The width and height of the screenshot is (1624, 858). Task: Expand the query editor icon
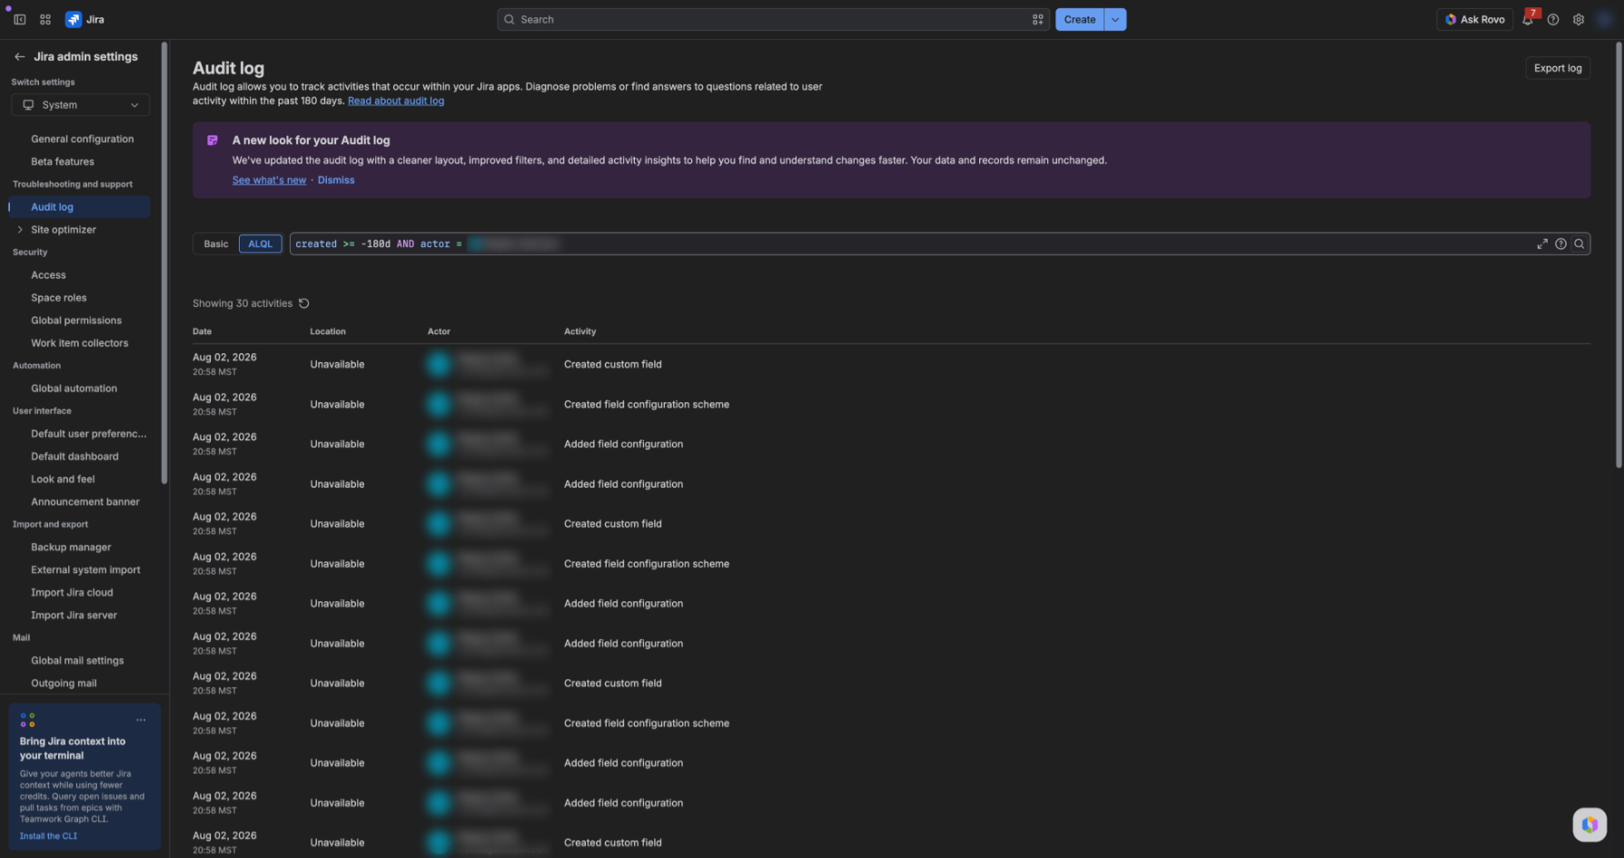[x=1542, y=244]
